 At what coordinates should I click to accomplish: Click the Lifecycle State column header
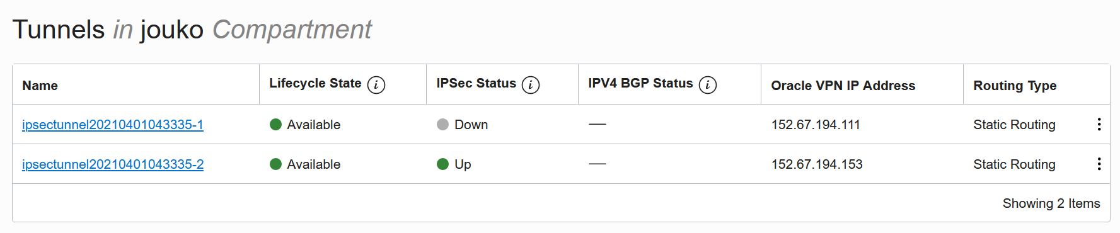click(x=315, y=83)
